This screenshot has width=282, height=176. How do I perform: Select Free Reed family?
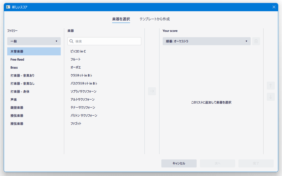[x=34, y=59]
